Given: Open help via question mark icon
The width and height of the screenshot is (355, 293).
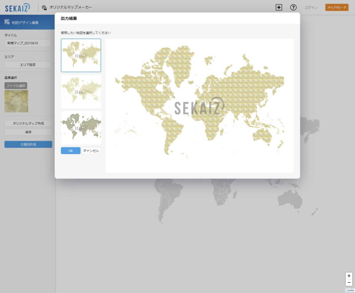Looking at the screenshot, I should [x=293, y=7].
